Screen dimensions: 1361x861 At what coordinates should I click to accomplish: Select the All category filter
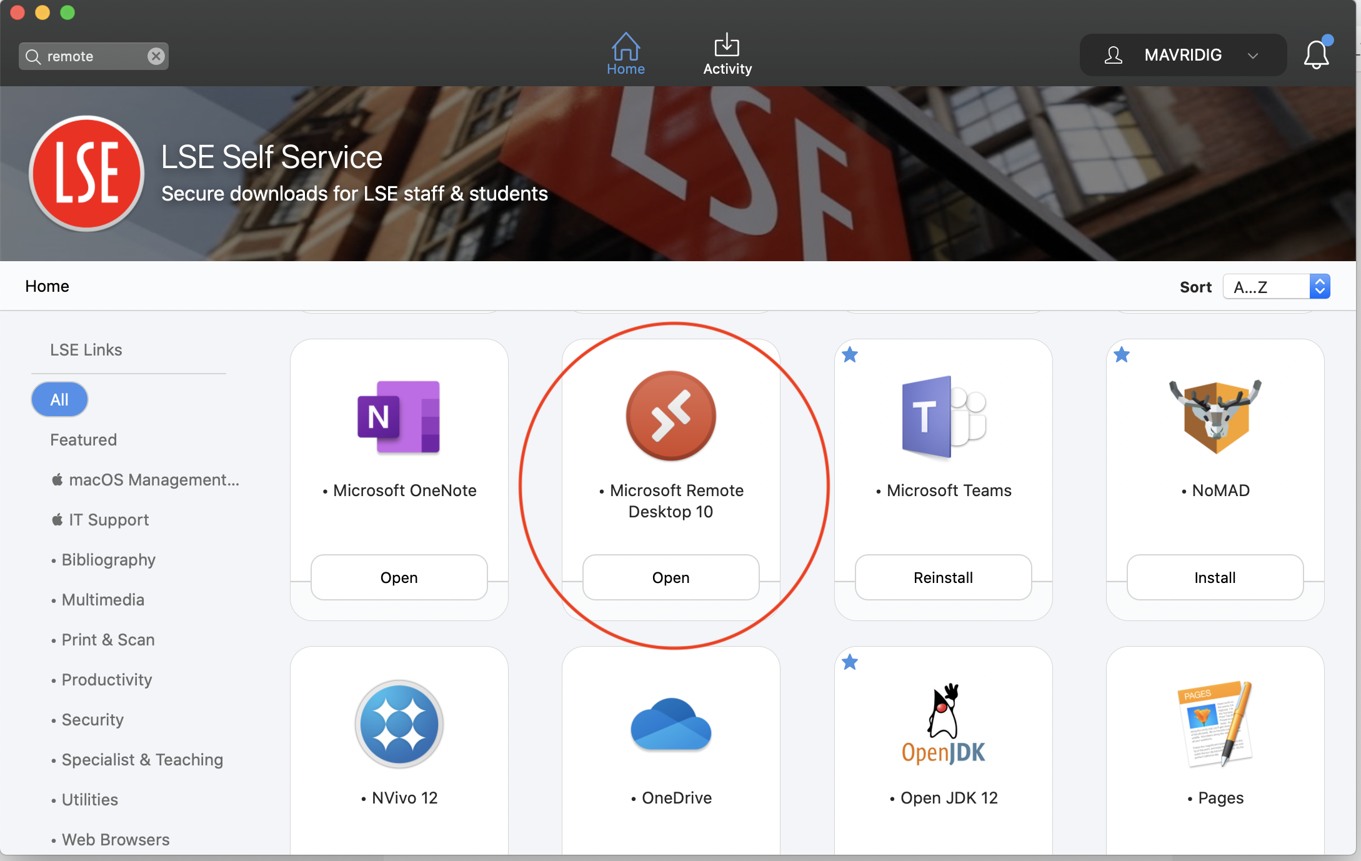(x=59, y=399)
